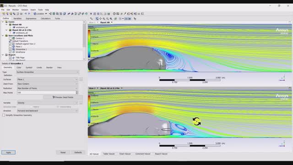
Task: Open View 2 case dropdown Fluent SD
Action: coord(111,88)
